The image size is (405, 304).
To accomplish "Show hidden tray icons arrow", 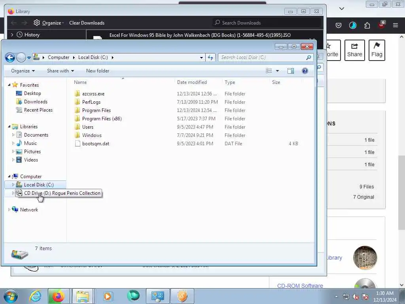I will coord(336,297).
